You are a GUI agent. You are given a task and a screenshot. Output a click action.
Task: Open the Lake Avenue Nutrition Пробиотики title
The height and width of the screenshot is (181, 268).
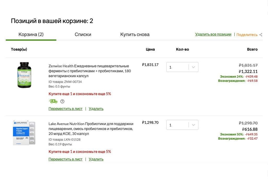point(91,128)
